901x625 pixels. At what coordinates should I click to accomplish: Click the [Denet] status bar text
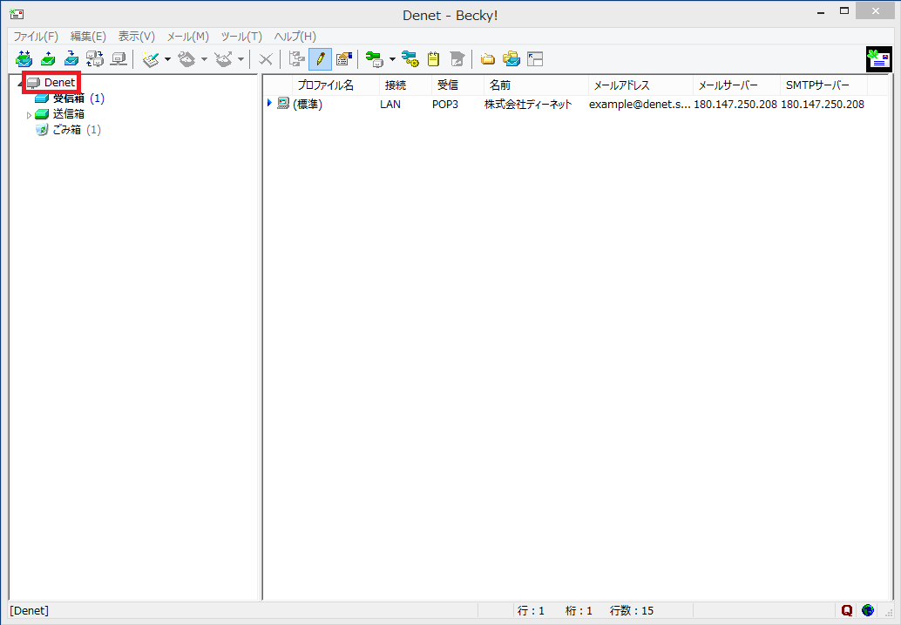[30, 611]
